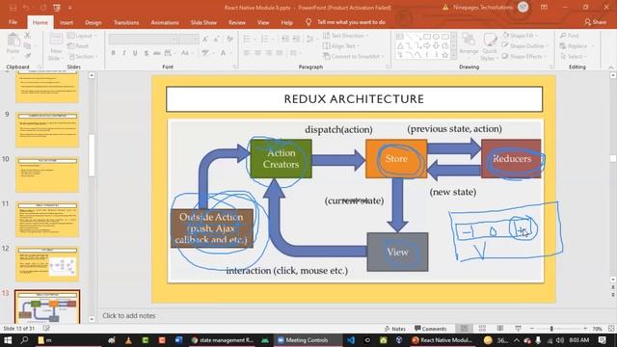
Task: Click the Format Painter brush icon
Action: (27, 56)
